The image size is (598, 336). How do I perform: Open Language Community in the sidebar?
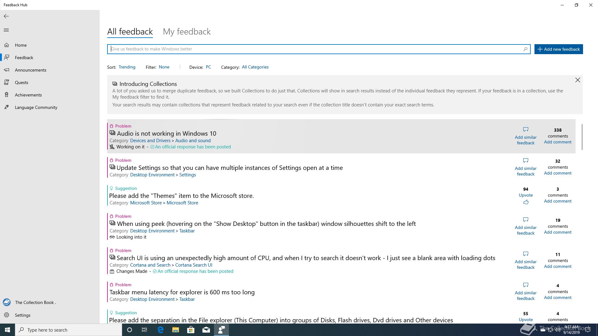(x=50, y=107)
